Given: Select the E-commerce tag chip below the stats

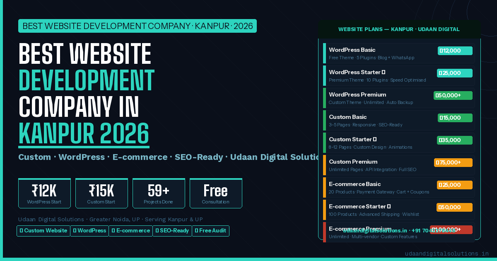Looking at the screenshot, I should pos(131,231).
